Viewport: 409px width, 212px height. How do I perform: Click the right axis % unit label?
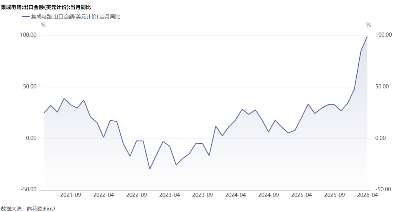tap(368, 25)
